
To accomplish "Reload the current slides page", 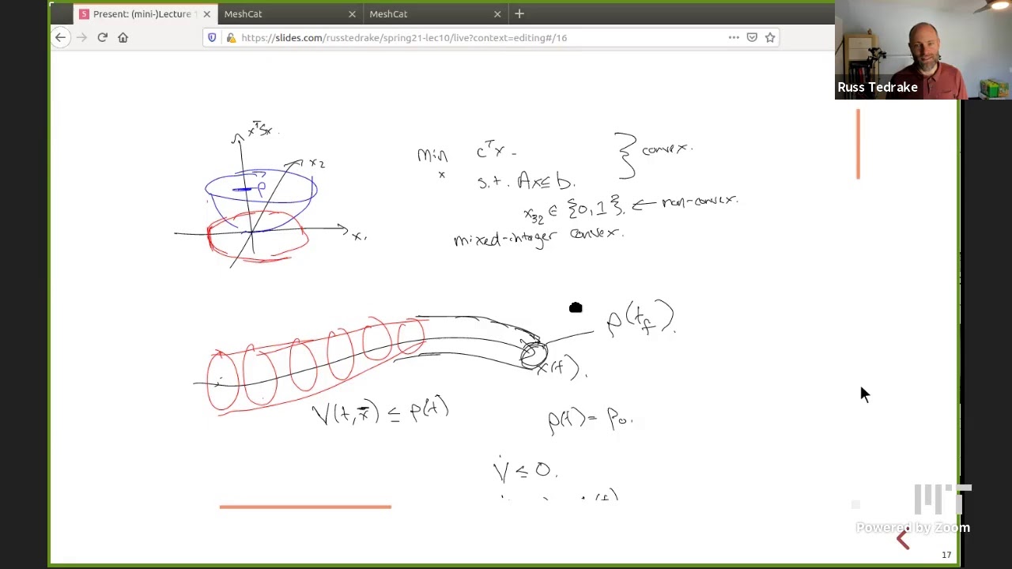I will (102, 37).
